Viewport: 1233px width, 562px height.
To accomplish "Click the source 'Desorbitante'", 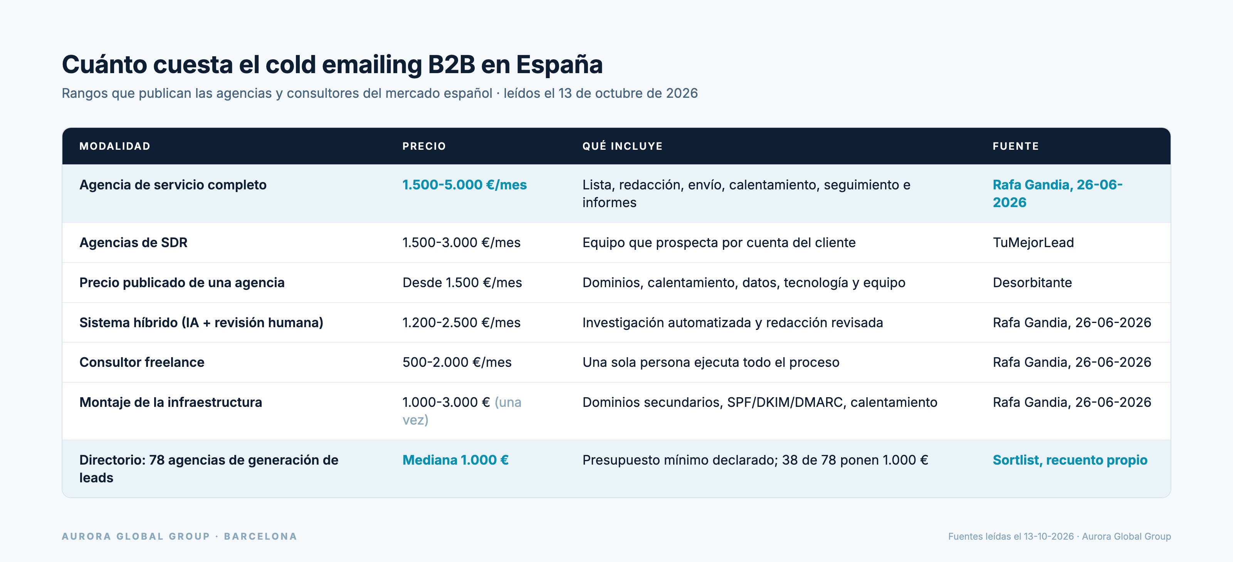I will (1032, 283).
